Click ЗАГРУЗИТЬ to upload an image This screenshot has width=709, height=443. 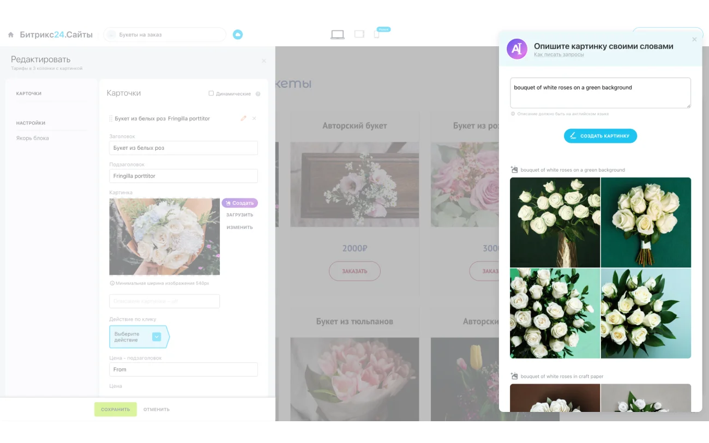pyautogui.click(x=241, y=214)
